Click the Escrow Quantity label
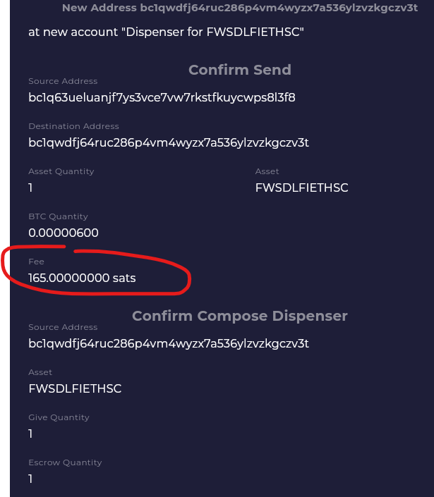 point(65,462)
